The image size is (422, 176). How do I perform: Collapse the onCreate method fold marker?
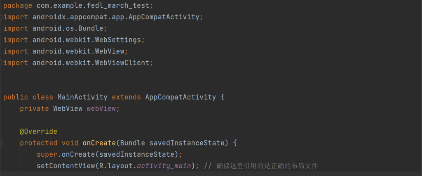tap(2, 143)
